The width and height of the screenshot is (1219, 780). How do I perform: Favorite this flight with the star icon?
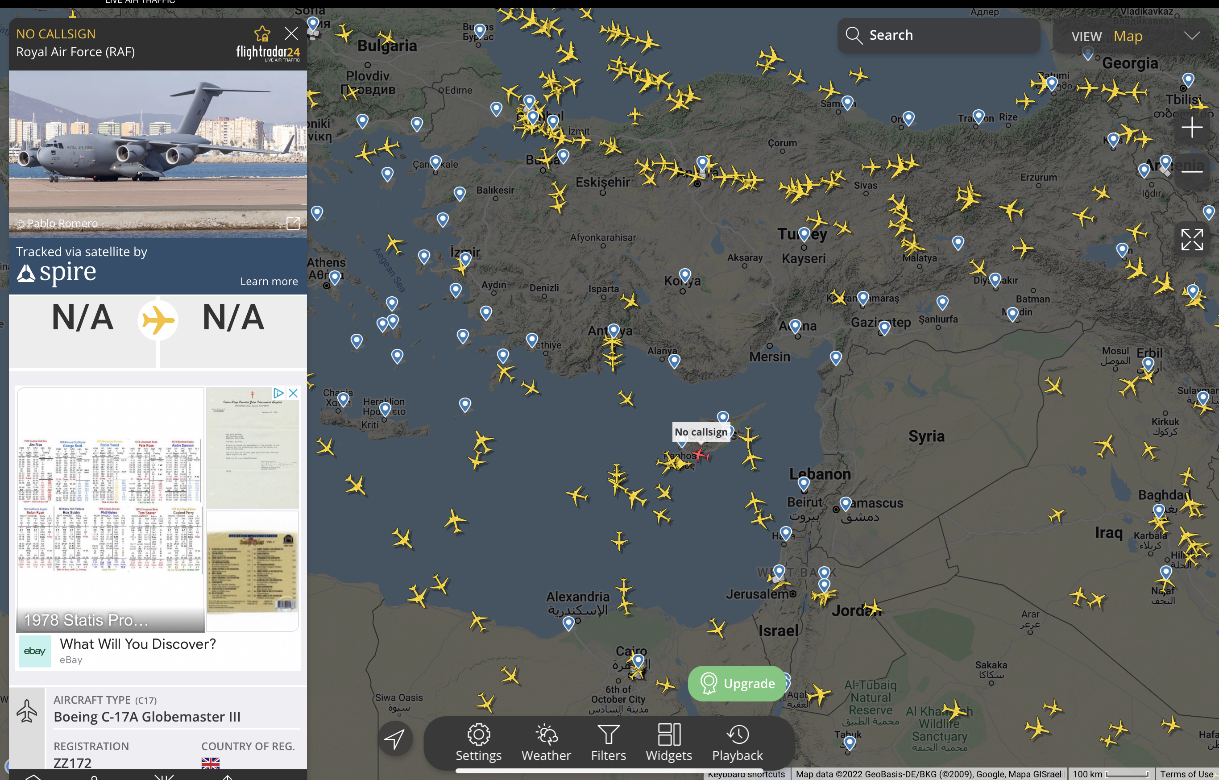(x=262, y=34)
